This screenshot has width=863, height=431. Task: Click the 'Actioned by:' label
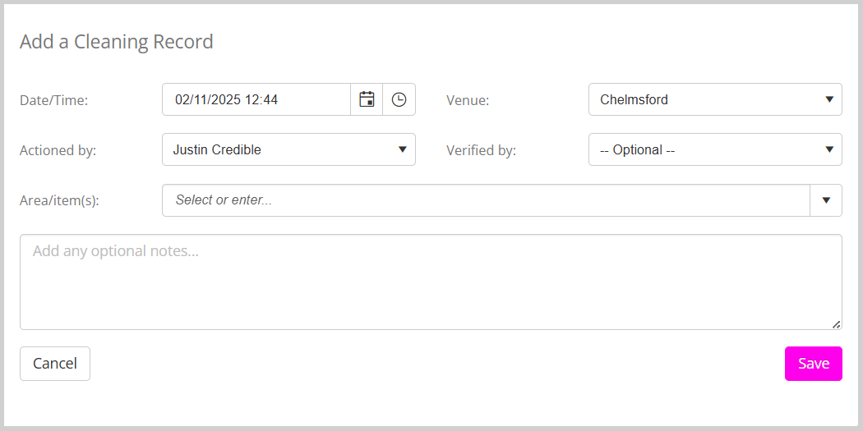tap(58, 150)
